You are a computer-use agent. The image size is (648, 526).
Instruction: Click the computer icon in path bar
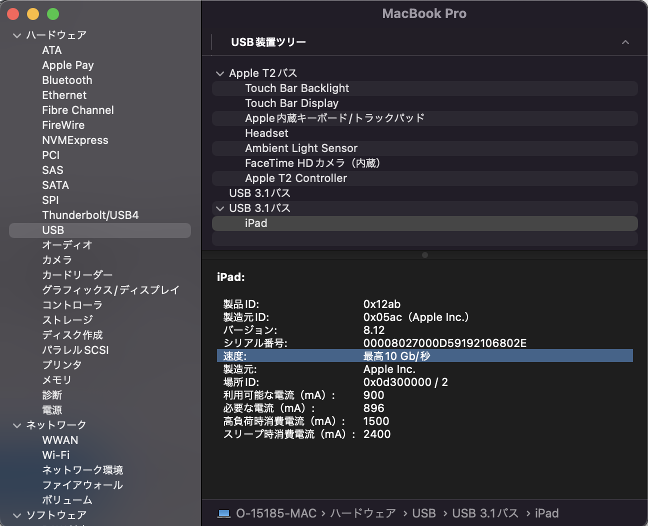pyautogui.click(x=224, y=513)
